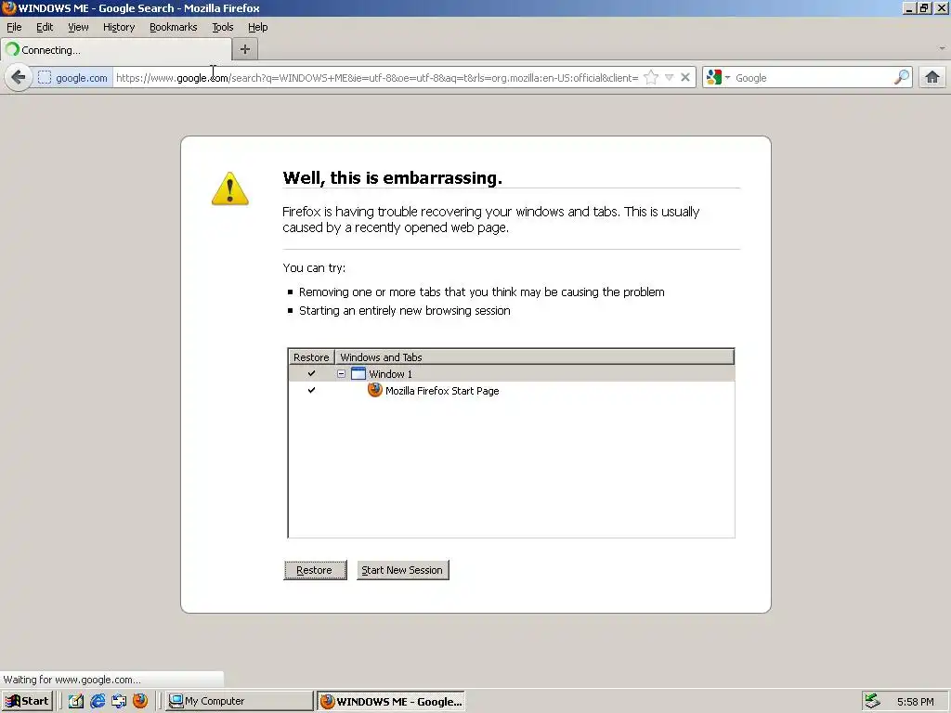Select the Window 1 row text
951x713 pixels.
(x=391, y=374)
